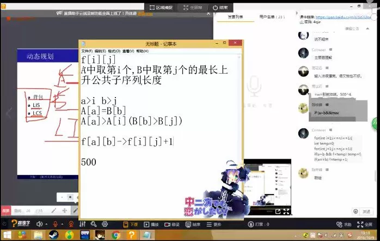Image resolution: width=380 pixels, height=241 pixels.
Task: Open the gear settings icon
Action: (x=105, y=224)
